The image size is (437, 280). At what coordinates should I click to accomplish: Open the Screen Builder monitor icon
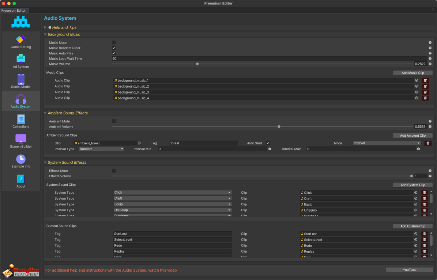21,139
